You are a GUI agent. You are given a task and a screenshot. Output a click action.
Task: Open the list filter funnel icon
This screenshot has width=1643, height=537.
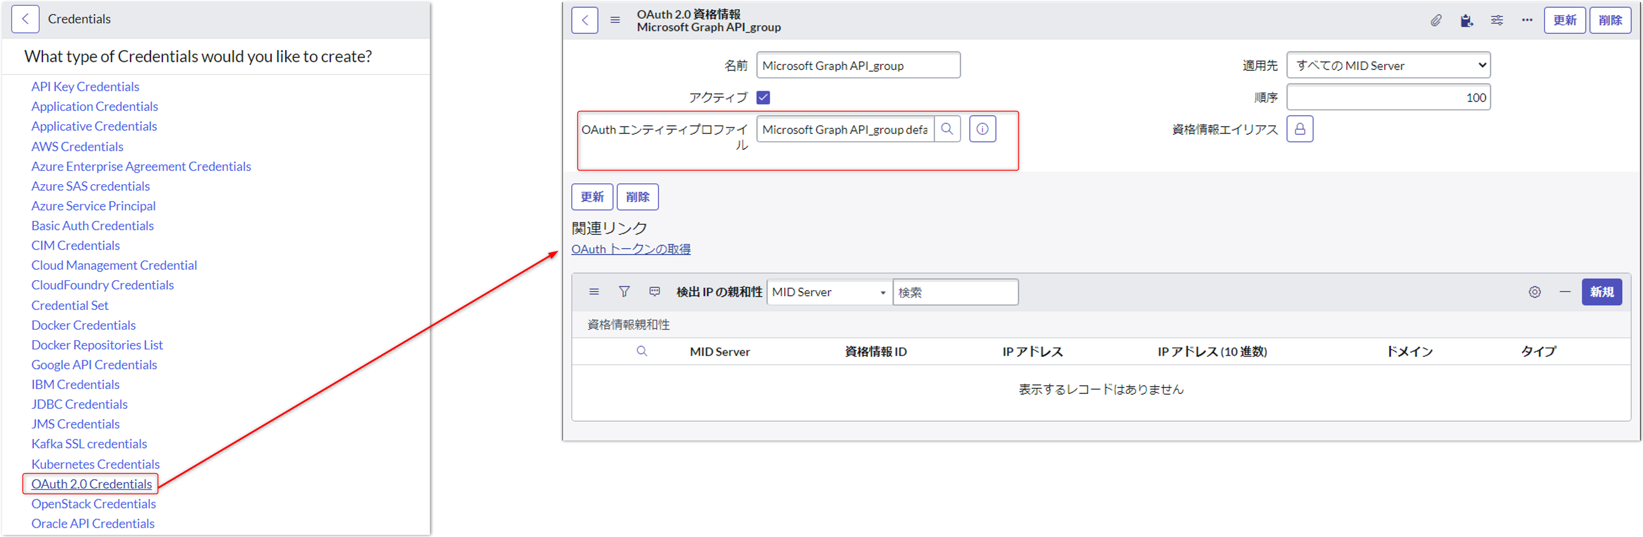pyautogui.click(x=624, y=292)
